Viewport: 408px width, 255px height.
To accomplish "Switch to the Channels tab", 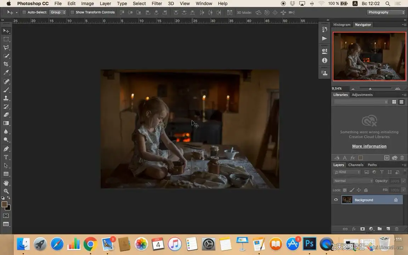I will [356, 165].
